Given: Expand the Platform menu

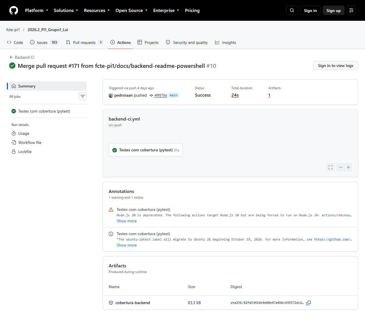Looking at the screenshot, I should (x=36, y=11).
